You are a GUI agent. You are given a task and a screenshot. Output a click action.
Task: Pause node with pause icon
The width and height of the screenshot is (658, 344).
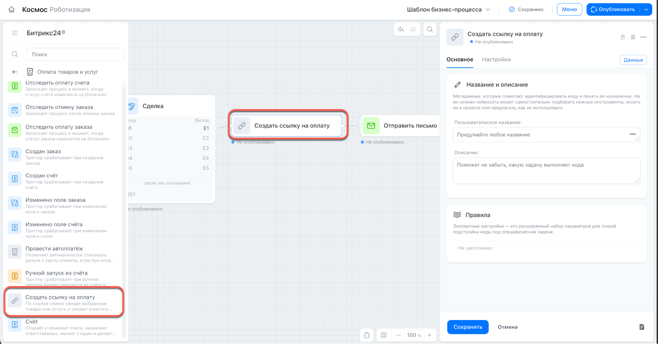click(633, 37)
